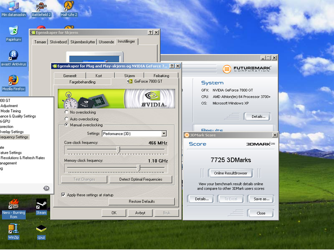The width and height of the screenshot is (334, 250).
Task: Click the help question mark in the Plug and Play dialog
Action: [172, 66]
